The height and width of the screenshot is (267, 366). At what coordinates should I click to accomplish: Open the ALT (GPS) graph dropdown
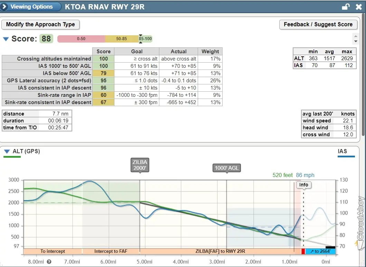pos(7,151)
